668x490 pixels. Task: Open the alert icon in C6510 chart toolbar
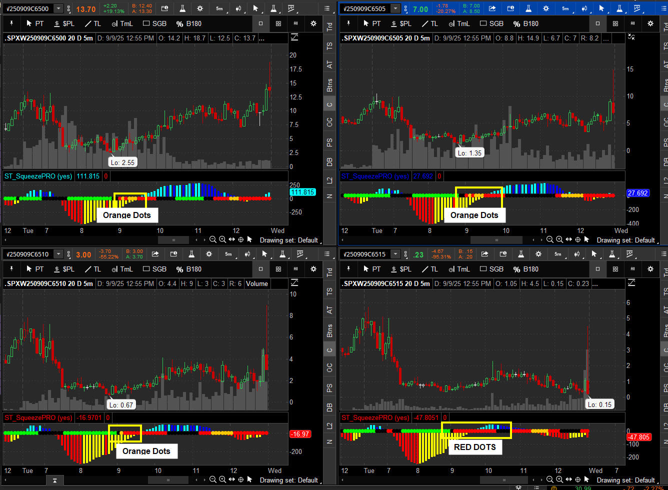173,254
